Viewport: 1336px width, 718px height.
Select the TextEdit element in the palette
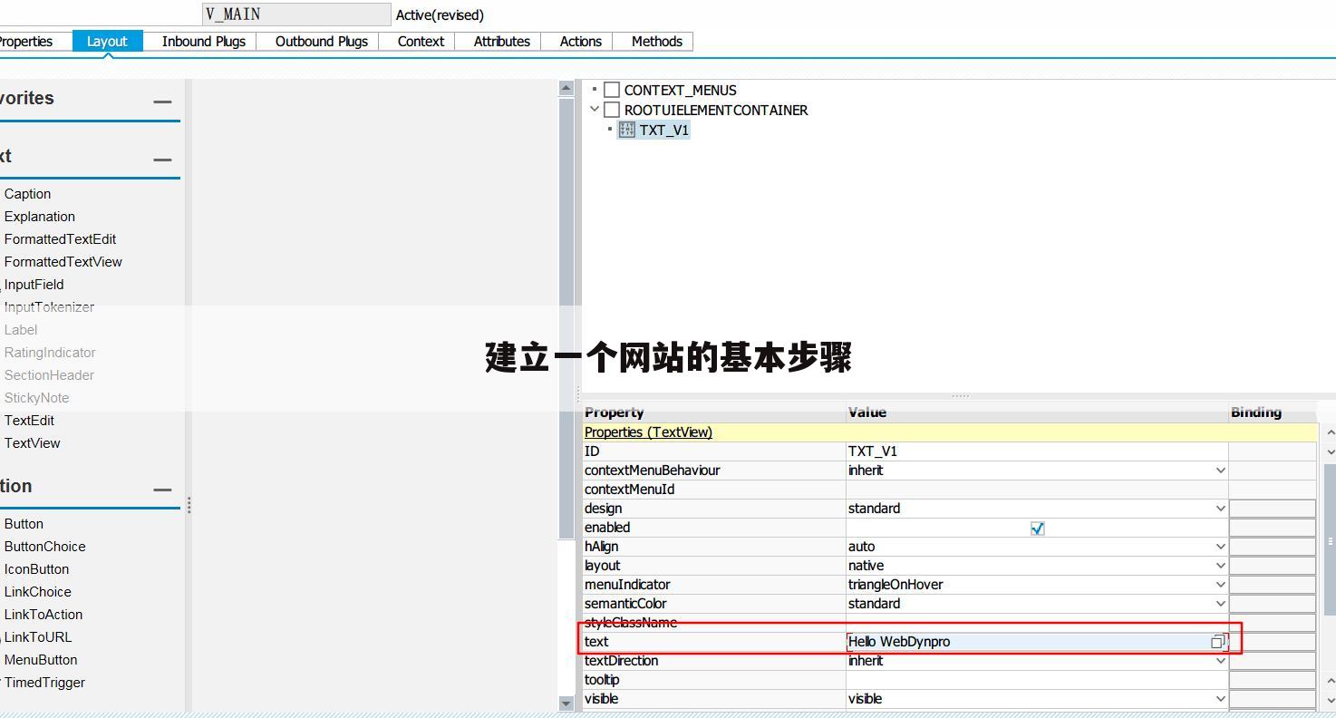pos(29,420)
